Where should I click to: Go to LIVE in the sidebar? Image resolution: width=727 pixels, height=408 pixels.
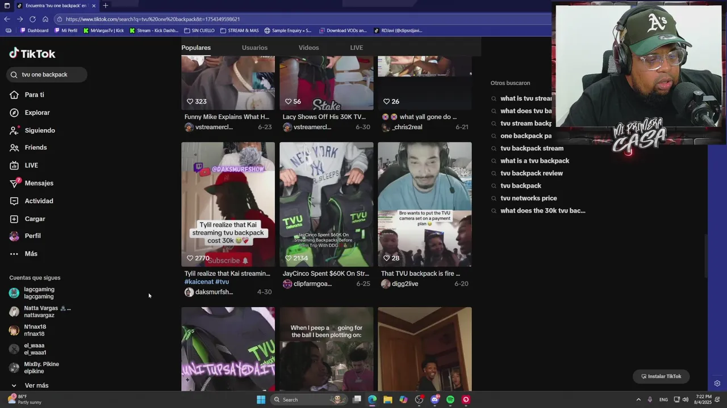pos(31,165)
